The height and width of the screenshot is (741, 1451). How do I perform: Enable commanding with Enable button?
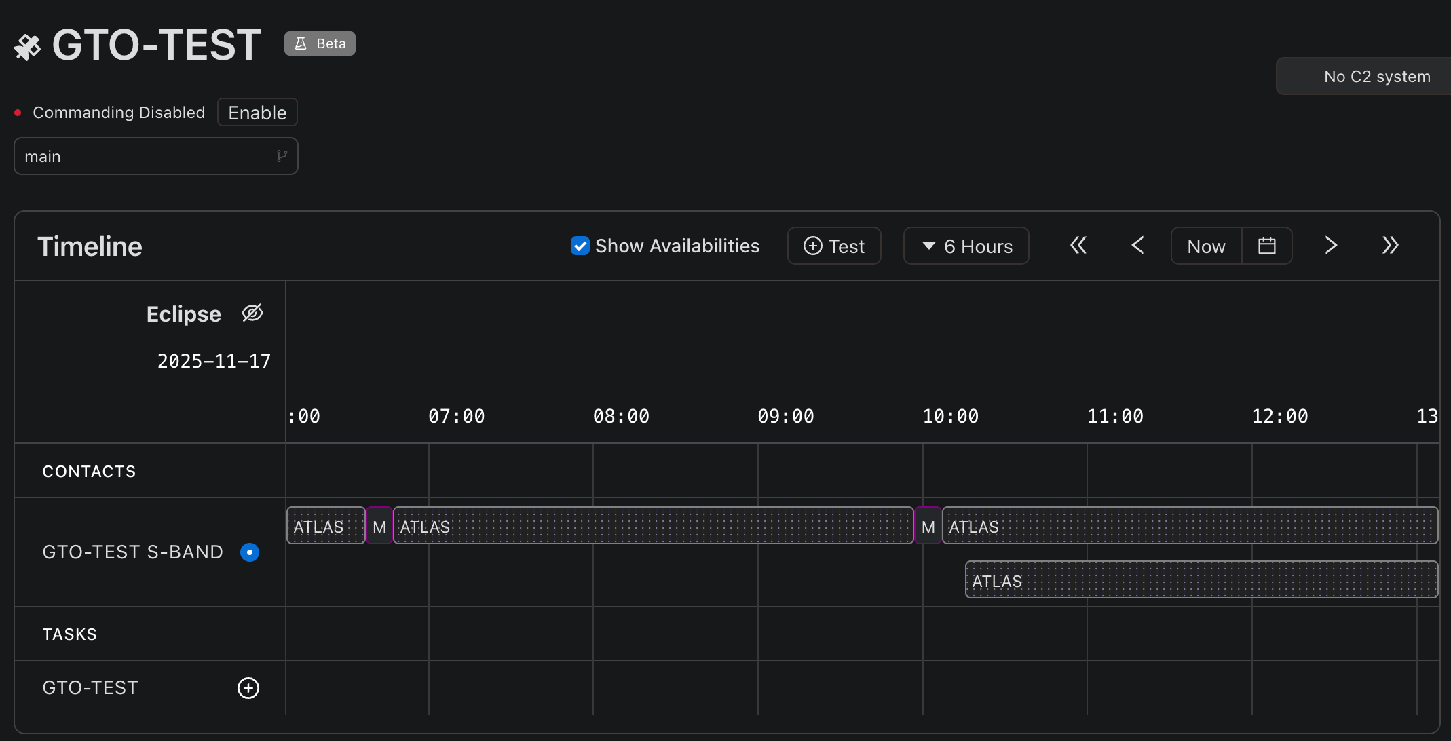(x=257, y=113)
